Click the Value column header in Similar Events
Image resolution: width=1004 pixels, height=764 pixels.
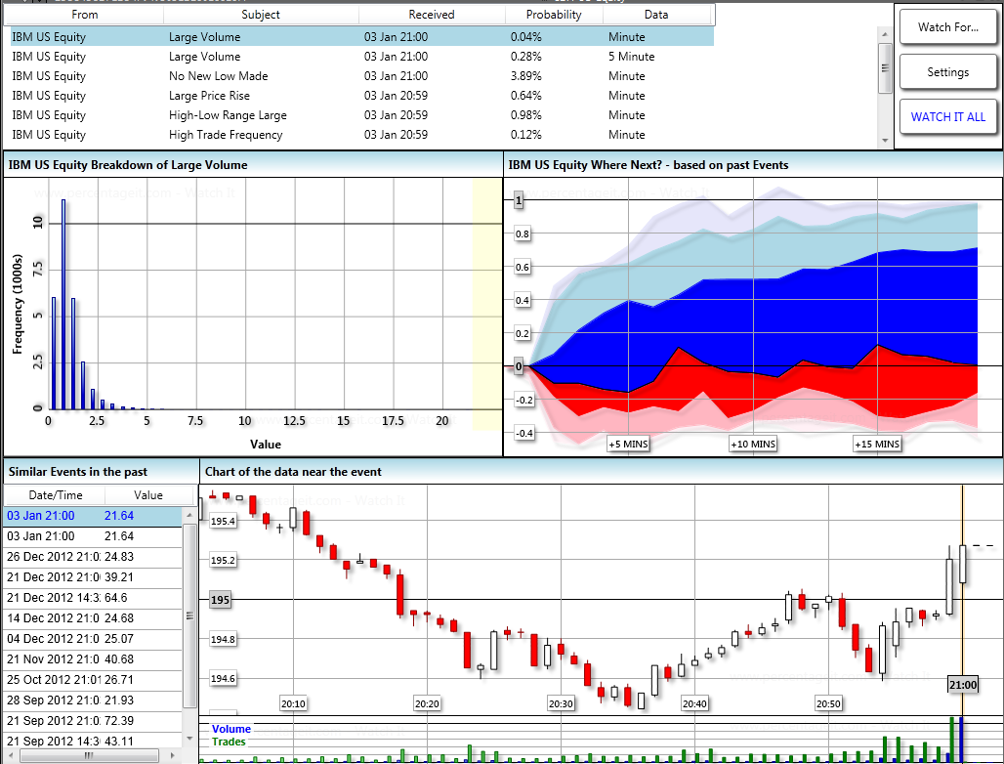[x=148, y=495]
